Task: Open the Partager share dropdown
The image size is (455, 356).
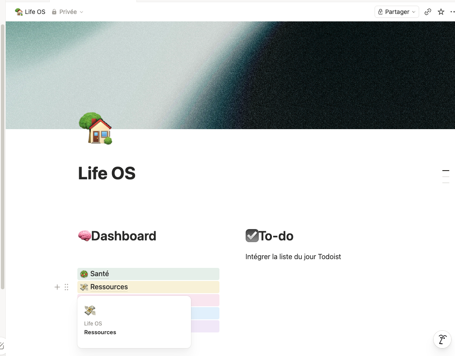Action: tap(397, 12)
